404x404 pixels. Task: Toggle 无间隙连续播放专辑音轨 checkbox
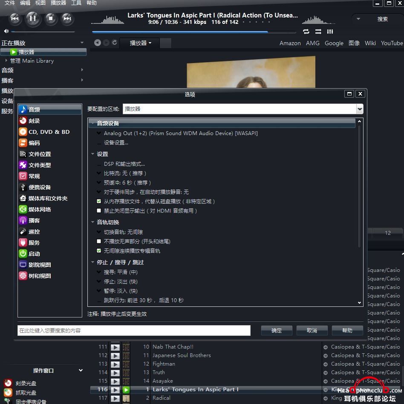(x=99, y=251)
